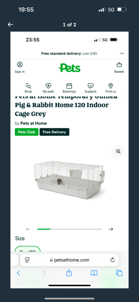Click the Pets logo
The height and width of the screenshot is (302, 139).
tap(69, 68)
